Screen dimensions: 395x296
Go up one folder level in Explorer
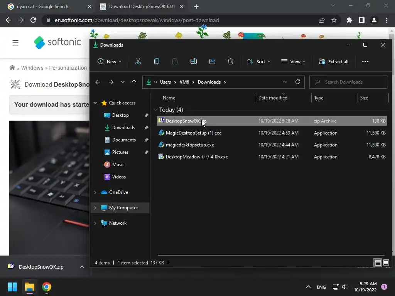[134, 82]
